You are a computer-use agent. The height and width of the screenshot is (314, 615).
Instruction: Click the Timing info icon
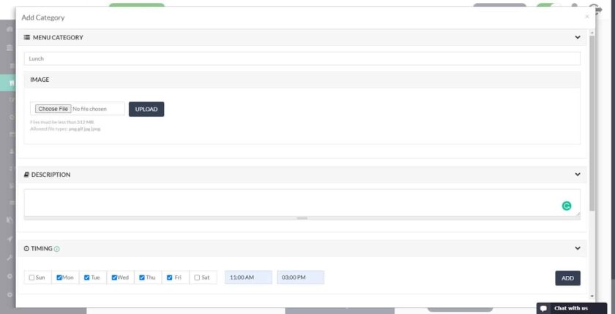57,249
